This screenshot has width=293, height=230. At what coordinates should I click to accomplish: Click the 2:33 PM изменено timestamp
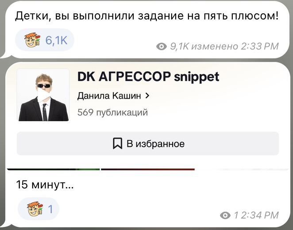(x=235, y=46)
